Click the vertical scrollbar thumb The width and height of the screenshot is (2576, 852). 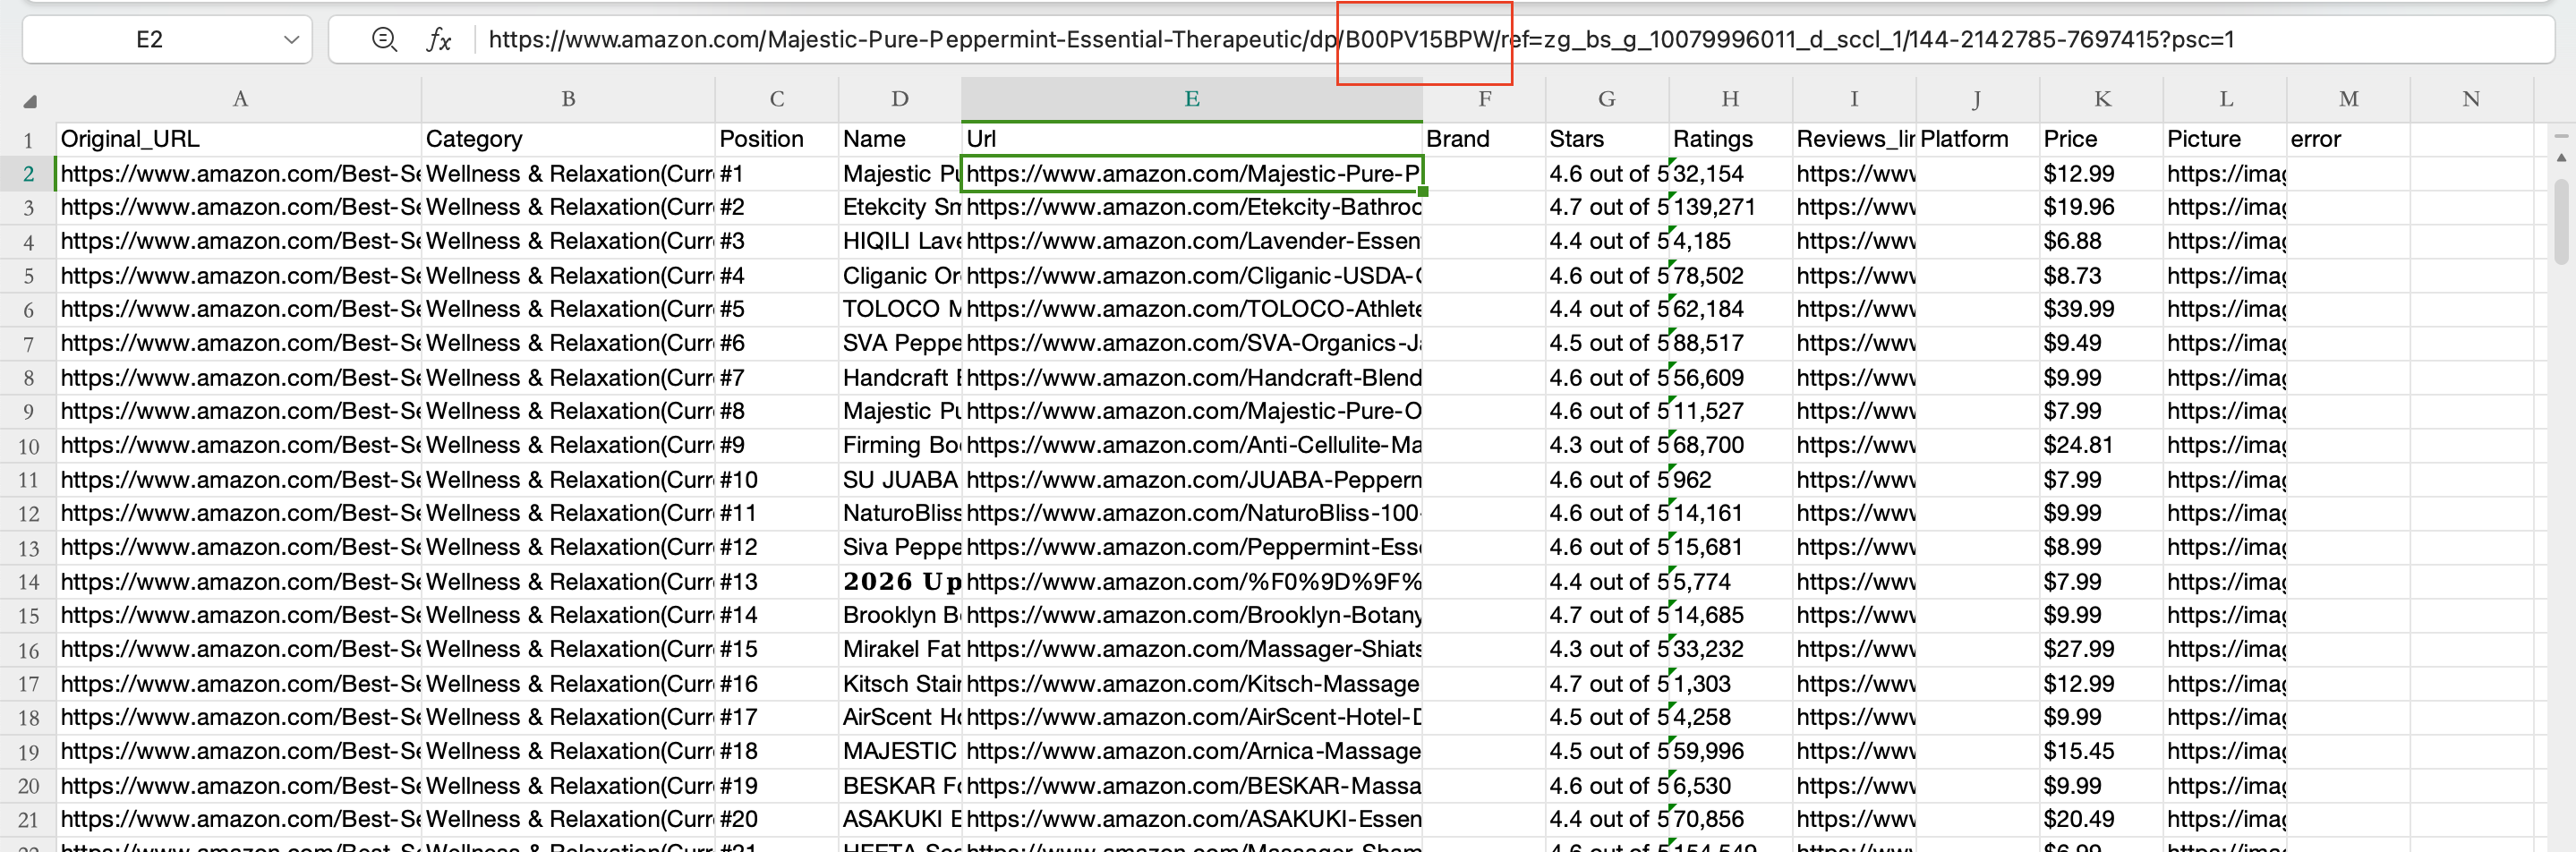coord(2561,222)
